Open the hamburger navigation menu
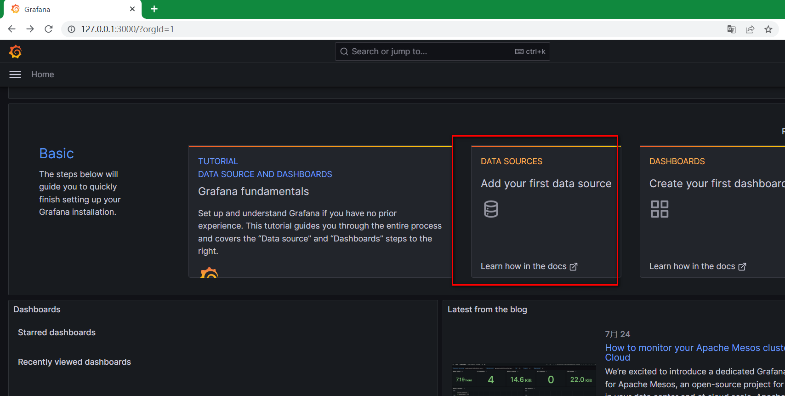 tap(15, 75)
